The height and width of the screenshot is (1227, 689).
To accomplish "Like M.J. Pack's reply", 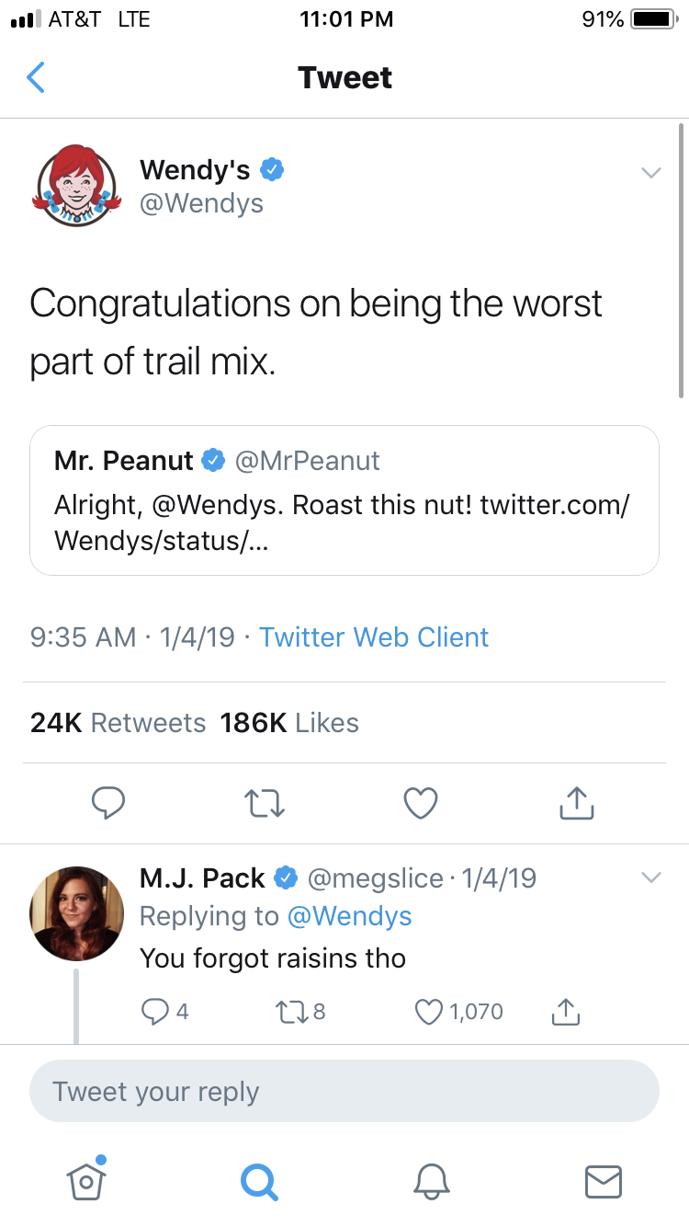I will pyautogui.click(x=429, y=1013).
